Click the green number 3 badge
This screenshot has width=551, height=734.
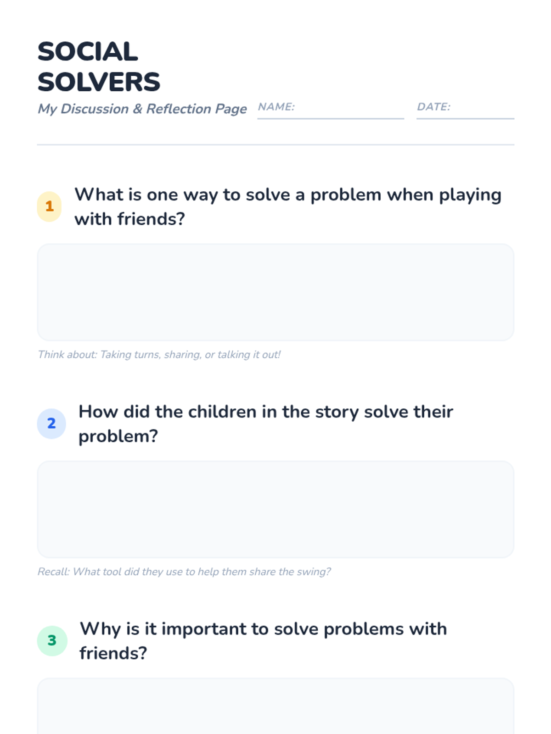tap(52, 640)
